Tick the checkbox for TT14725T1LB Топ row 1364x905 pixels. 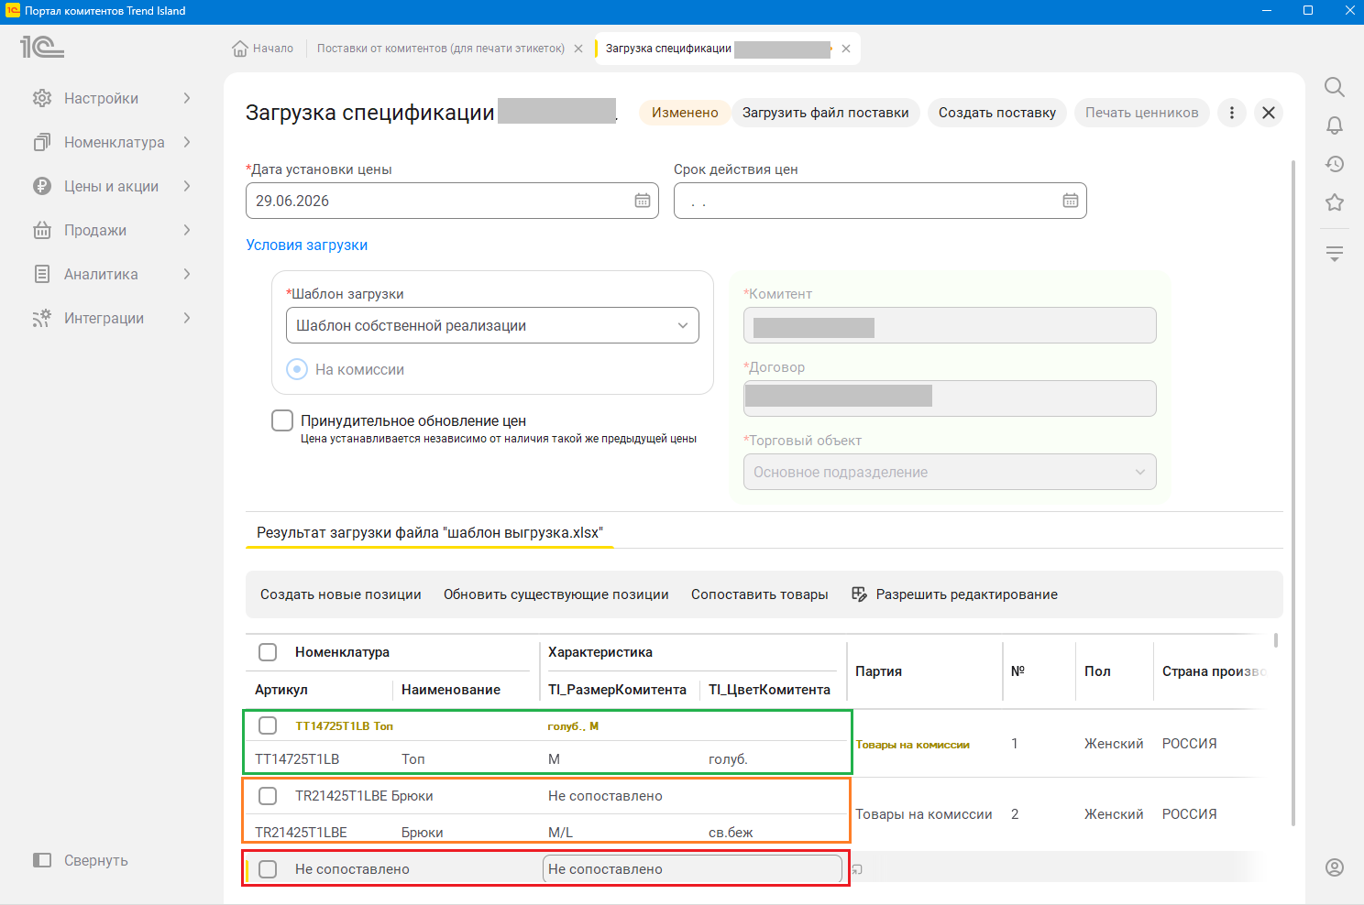click(268, 725)
